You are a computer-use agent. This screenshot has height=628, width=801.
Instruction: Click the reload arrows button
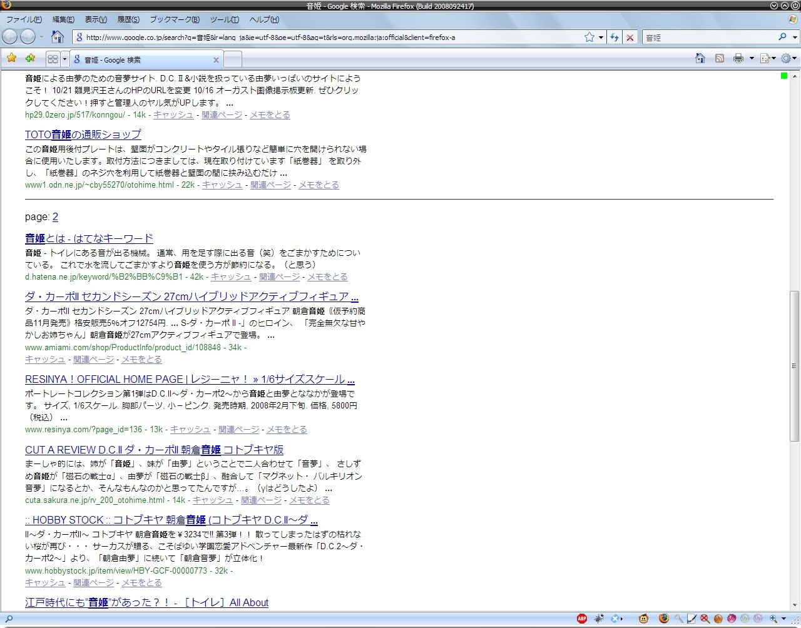tap(615, 38)
